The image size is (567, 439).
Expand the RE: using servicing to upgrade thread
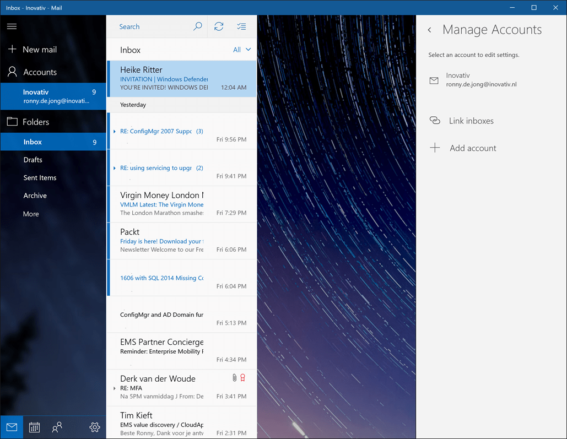pos(114,168)
